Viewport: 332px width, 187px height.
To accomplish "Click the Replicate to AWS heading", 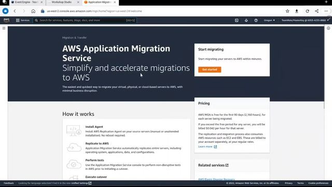I will pyautogui.click(x=97, y=143).
